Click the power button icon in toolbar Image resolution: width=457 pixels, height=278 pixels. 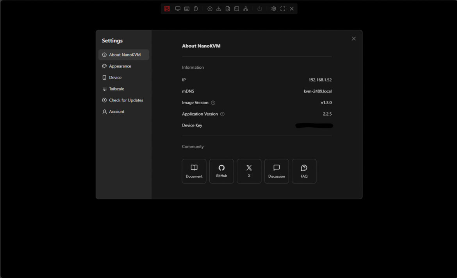[260, 9]
